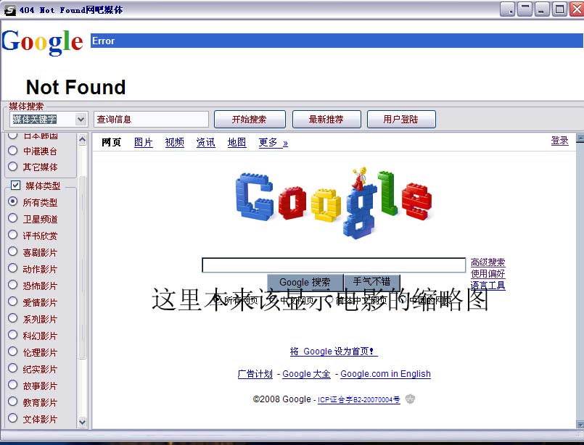Viewport: 584px width, 445px height.
Task: Select the 喜剧影片 radio option
Action: click(x=12, y=251)
